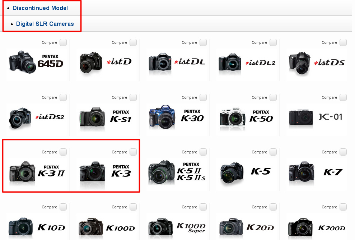Select the green-lit K-S1 camera image

[x=92, y=117]
